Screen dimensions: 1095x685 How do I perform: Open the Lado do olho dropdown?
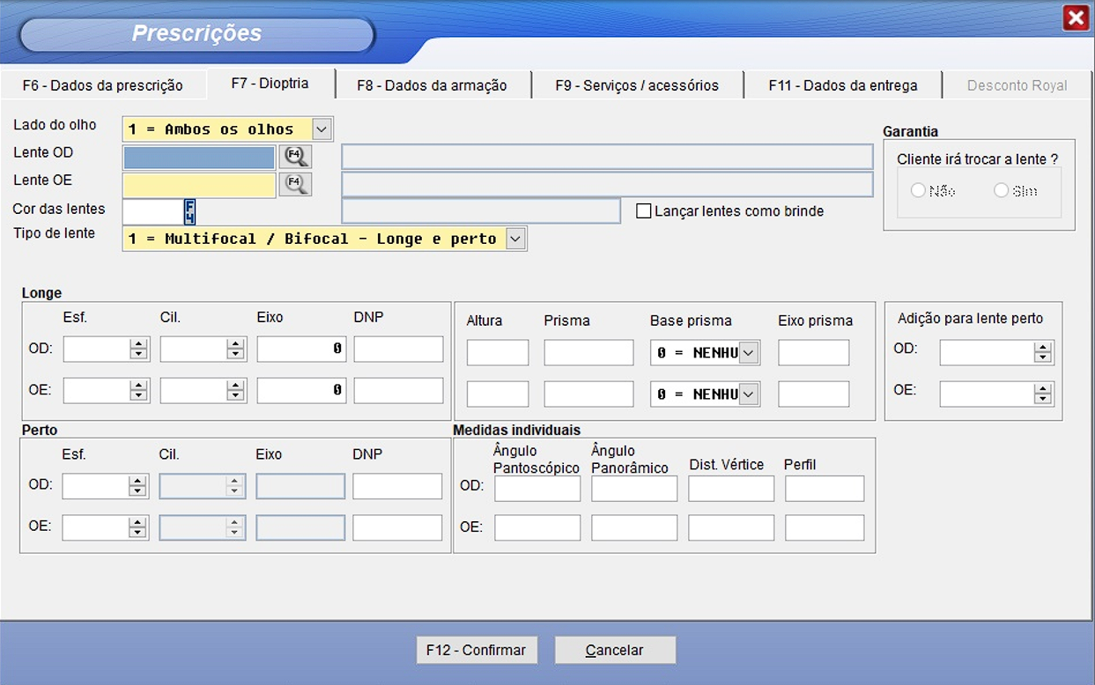pos(322,129)
